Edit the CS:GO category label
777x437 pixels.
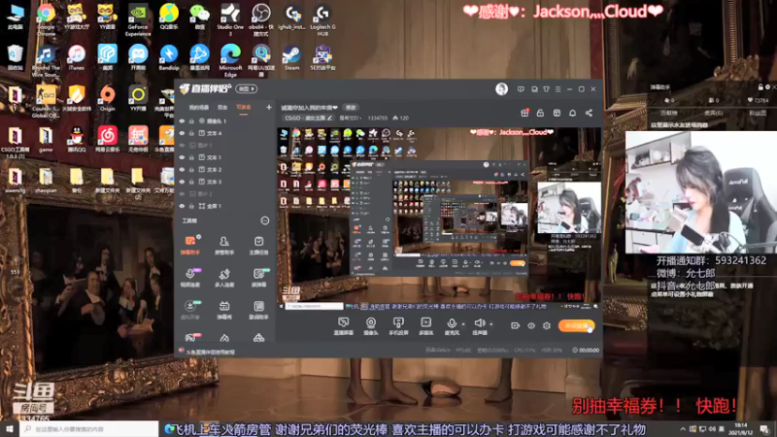click(308, 118)
